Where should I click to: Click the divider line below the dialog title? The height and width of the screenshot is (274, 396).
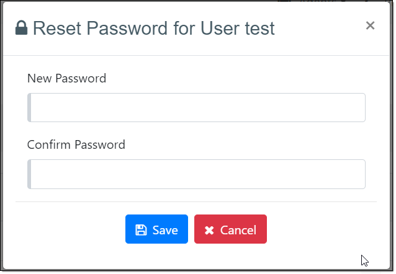pyautogui.click(x=197, y=56)
